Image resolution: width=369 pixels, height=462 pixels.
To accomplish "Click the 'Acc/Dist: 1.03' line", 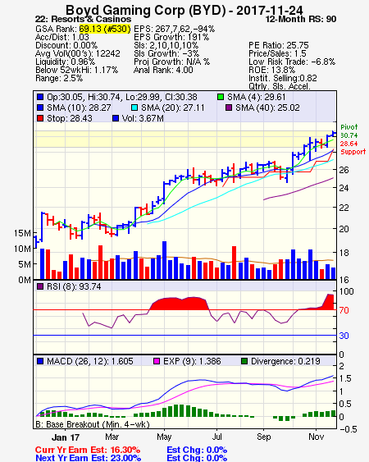I will coord(62,37).
